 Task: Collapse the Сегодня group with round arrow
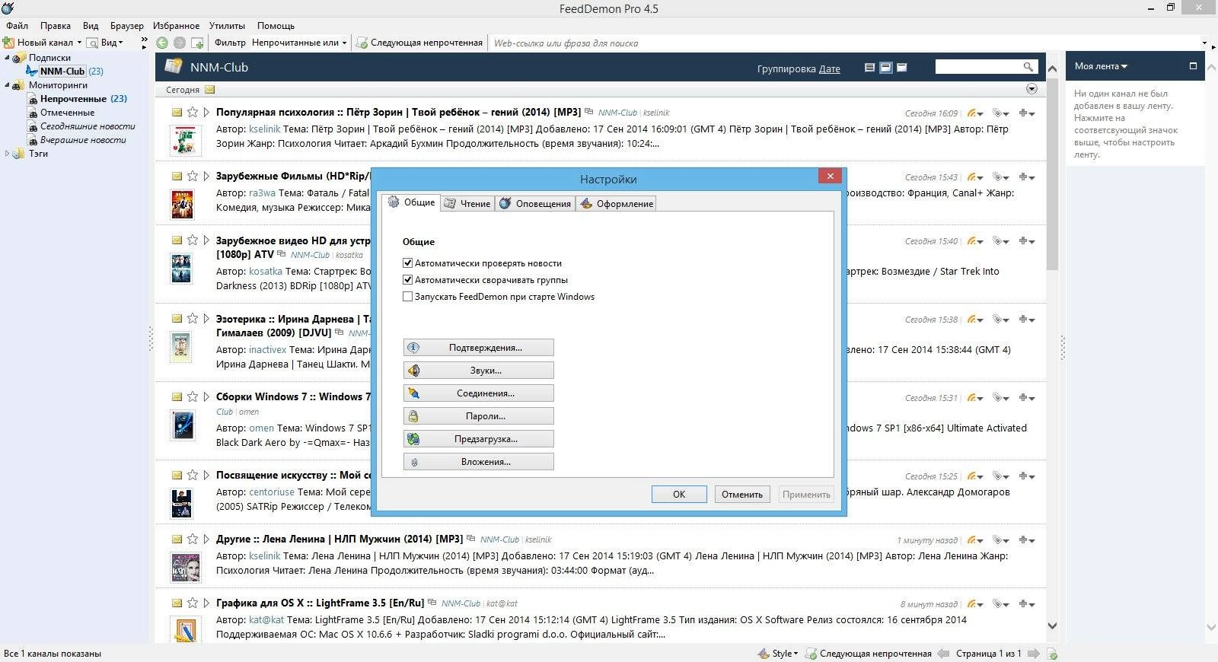click(x=1031, y=89)
